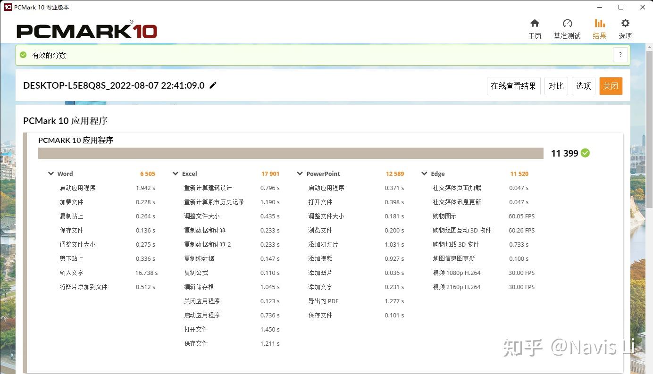Click the Word 输入文字 row label

[x=72, y=273]
